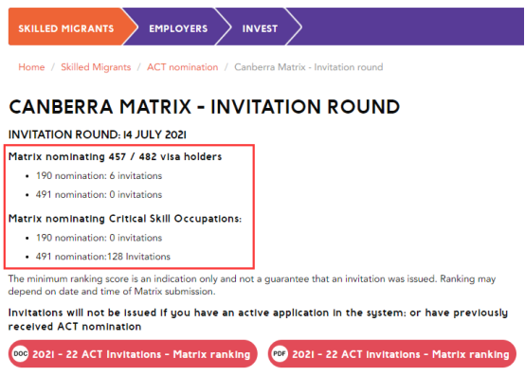Download PDF 2021-22 ACT Invitations Matrix ranking

point(392,353)
